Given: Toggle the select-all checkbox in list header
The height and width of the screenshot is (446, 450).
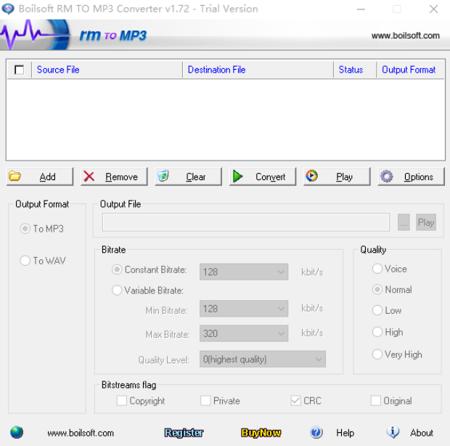Looking at the screenshot, I should [19, 70].
